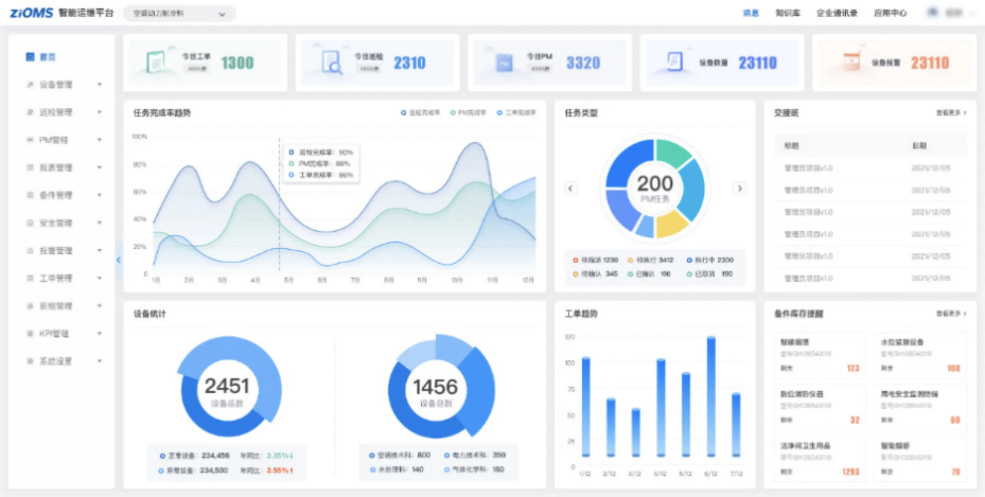Screen dimensions: 985x497
Task: Click the 系统设置 gear icon
Action: coord(30,361)
